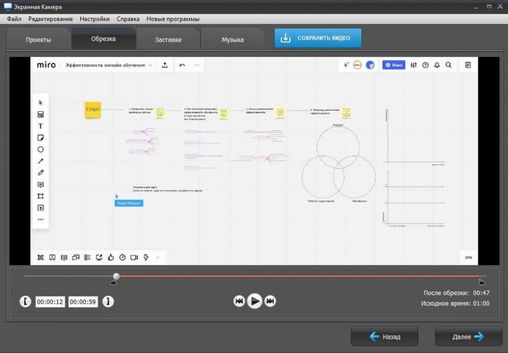Click the miro logo in the preview
This screenshot has height=353, width=508.
pyautogui.click(x=46, y=65)
